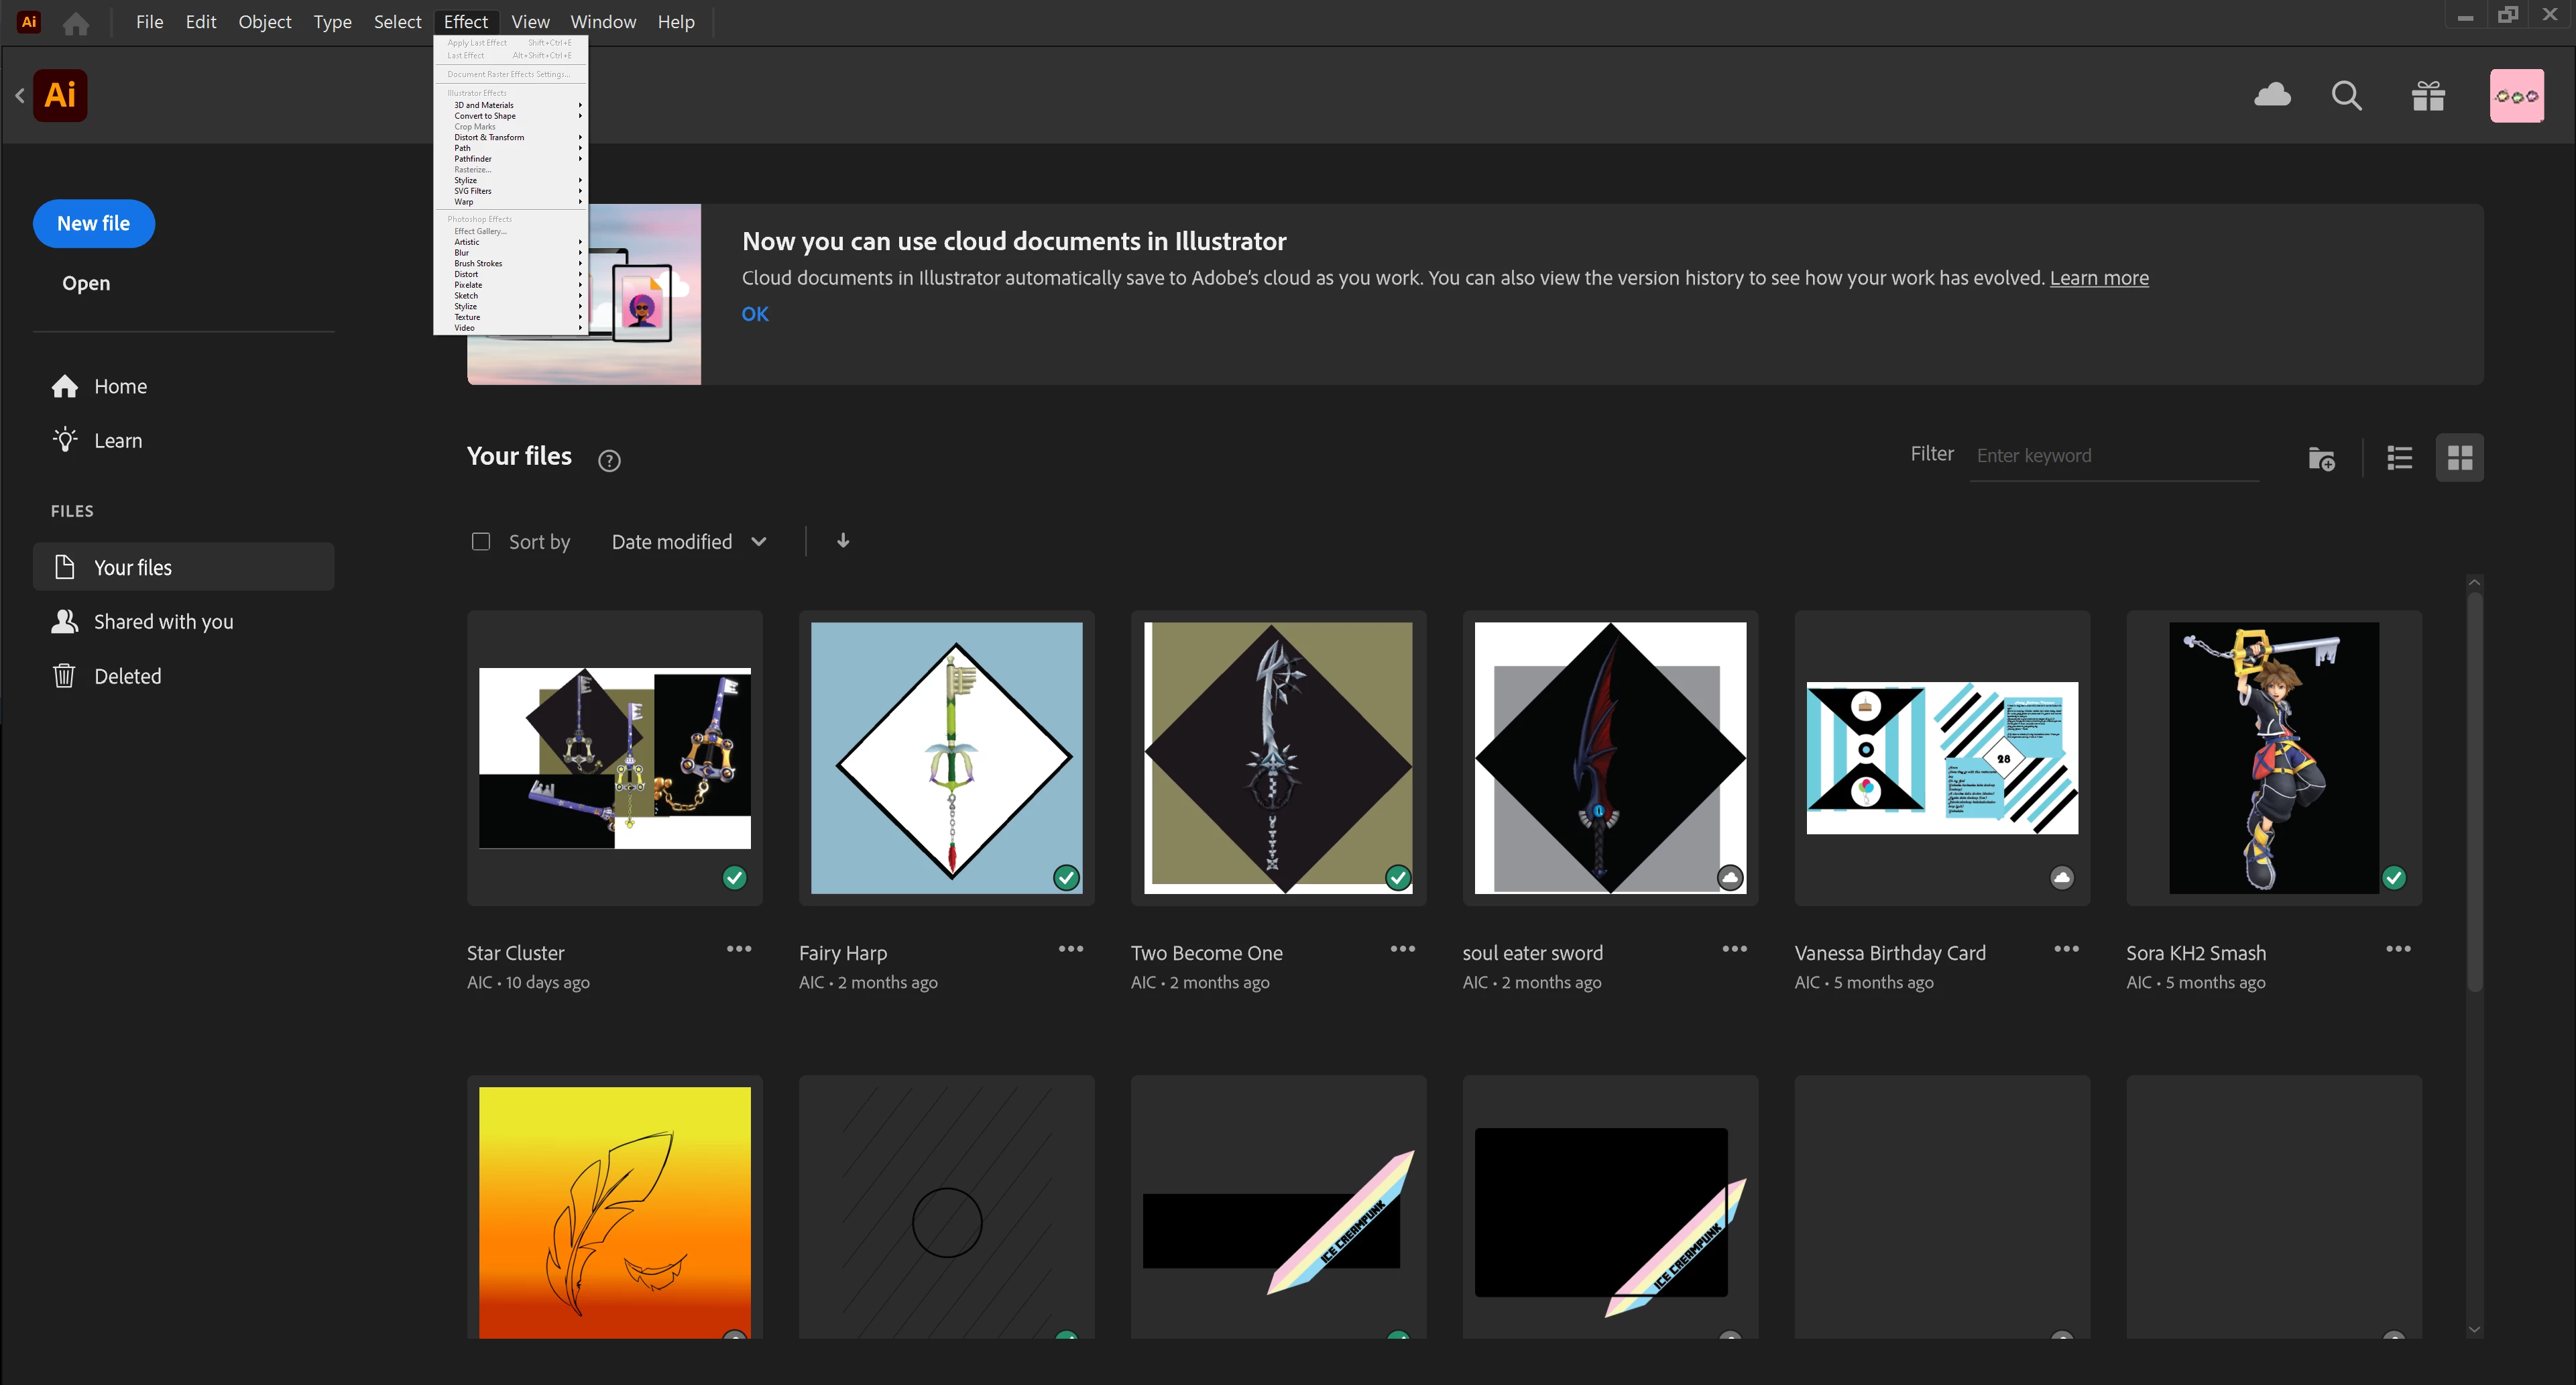Open the What's New gift icon
This screenshot has height=1385, width=2576.
point(2428,96)
